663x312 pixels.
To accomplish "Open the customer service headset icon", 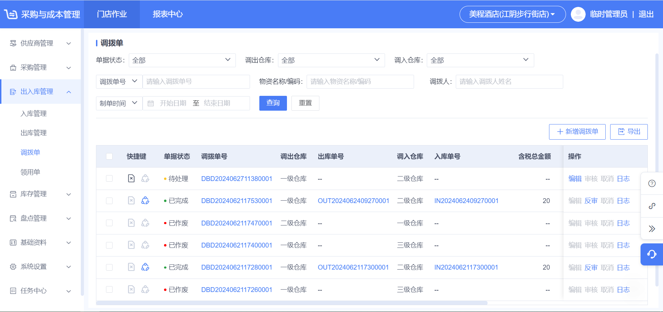I will click(652, 254).
